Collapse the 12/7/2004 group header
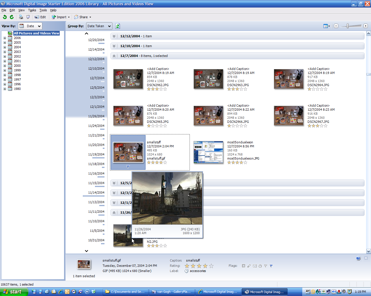Screen dimensions: 371x296 pos(114,56)
